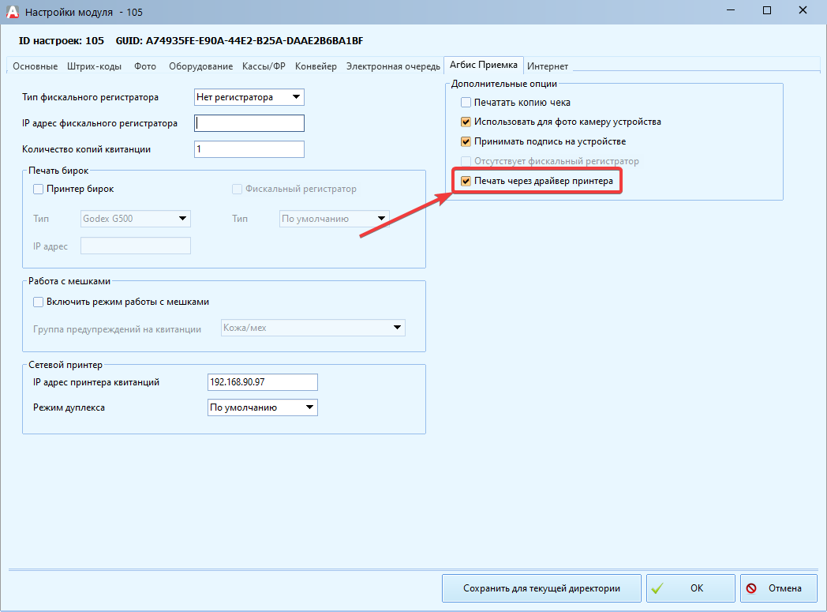The height and width of the screenshot is (612, 827).
Task: Enable Включить режим работы с мешками
Action: point(38,302)
